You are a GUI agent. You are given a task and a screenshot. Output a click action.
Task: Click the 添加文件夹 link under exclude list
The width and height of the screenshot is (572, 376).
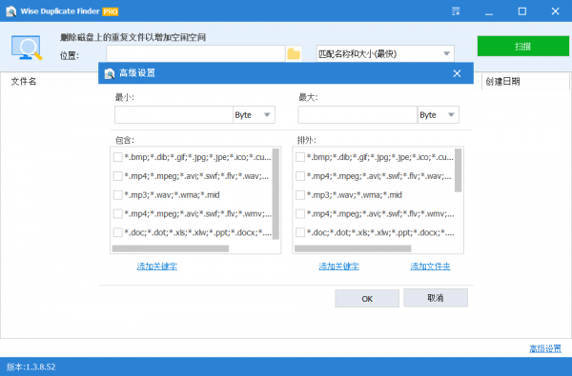click(430, 267)
